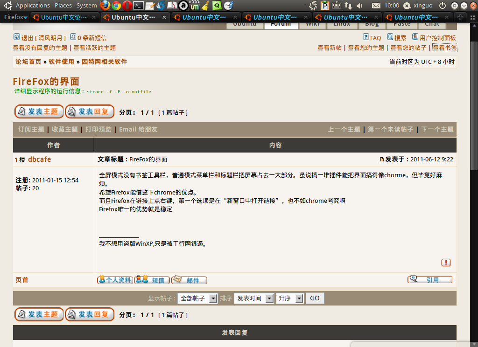The height and width of the screenshot is (347, 478).
Task: Open 查看书签 view bookmarks link
Action: (445, 48)
